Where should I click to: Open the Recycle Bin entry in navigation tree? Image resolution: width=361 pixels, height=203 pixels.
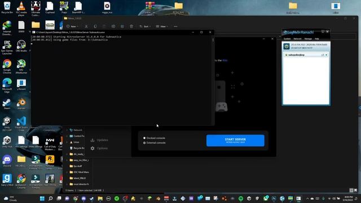pyautogui.click(x=77, y=148)
